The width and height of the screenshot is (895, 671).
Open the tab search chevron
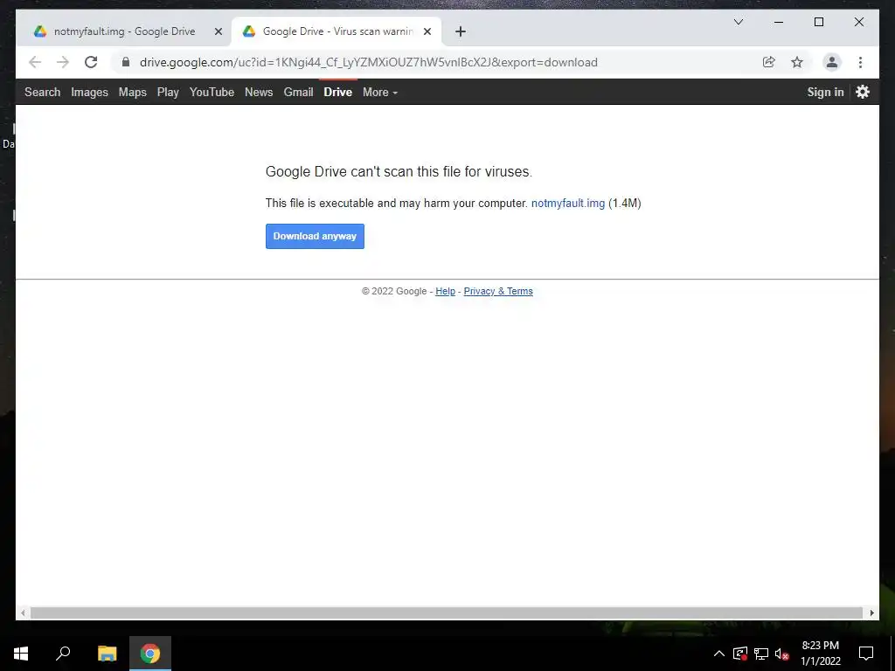pos(738,22)
